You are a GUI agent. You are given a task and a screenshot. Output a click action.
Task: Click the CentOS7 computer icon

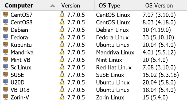pyautogui.click(x=6, y=14)
